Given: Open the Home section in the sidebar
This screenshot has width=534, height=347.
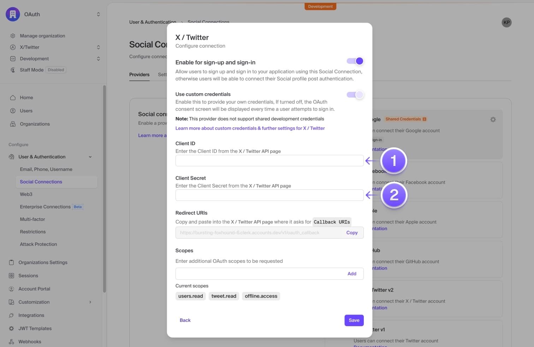Looking at the screenshot, I should click(x=12, y=98).
